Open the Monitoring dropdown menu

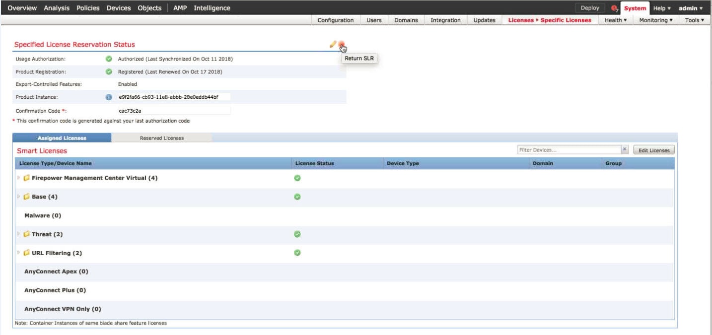click(655, 20)
